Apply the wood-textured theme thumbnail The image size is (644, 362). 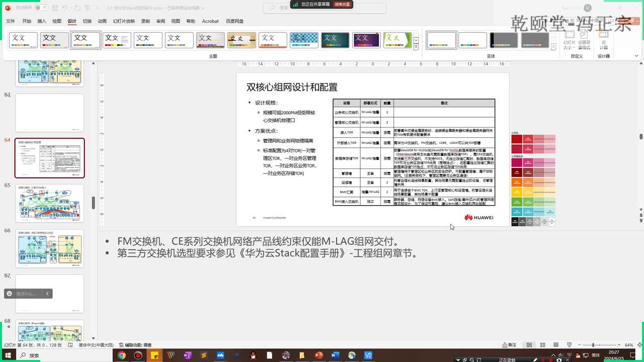pos(242,40)
